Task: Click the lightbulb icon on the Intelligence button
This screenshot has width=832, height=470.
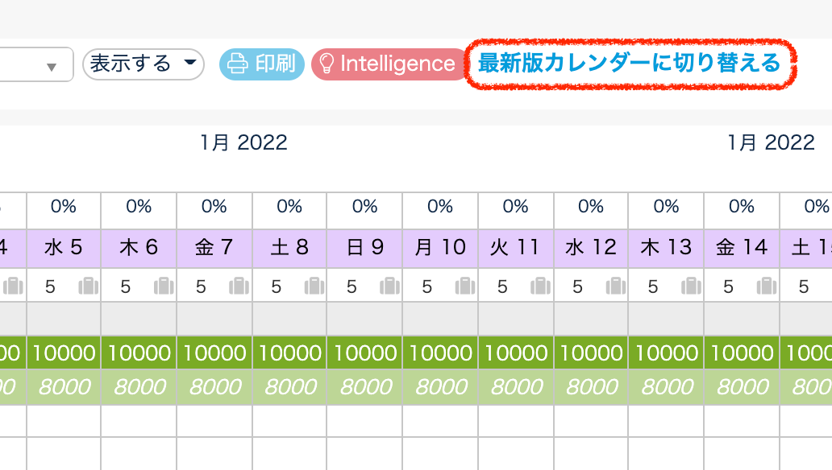Action: click(327, 64)
